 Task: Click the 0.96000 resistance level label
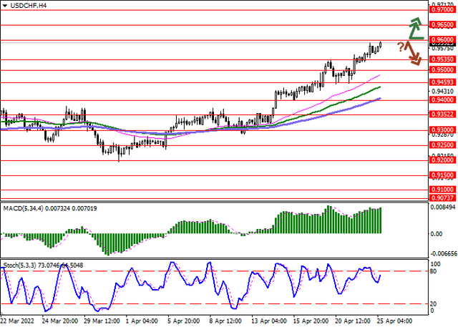tap(442, 41)
